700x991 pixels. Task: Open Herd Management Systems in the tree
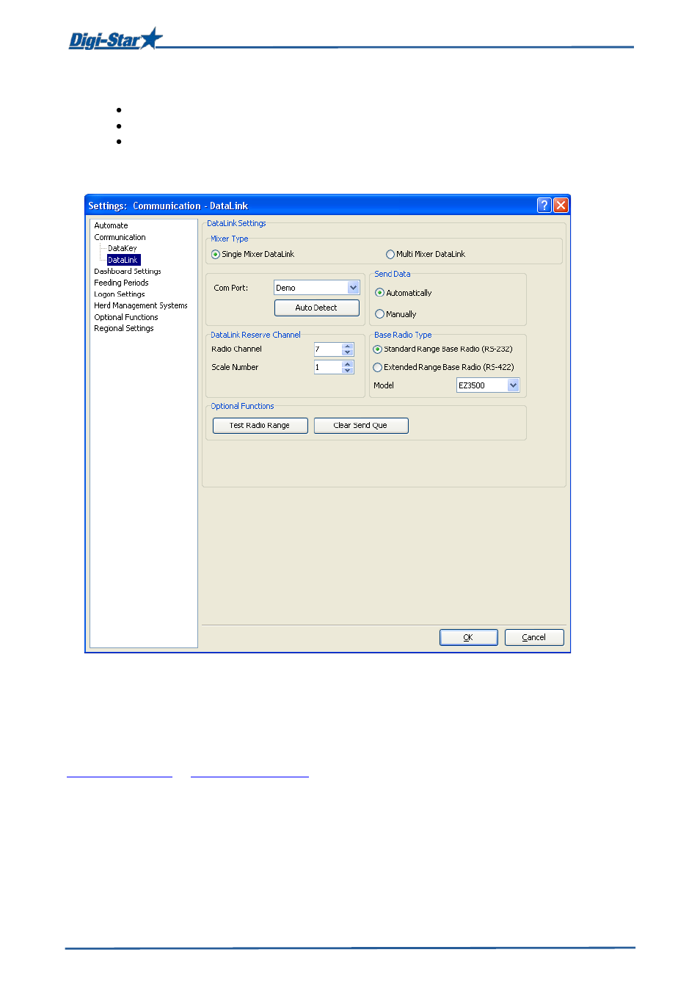pyautogui.click(x=140, y=305)
